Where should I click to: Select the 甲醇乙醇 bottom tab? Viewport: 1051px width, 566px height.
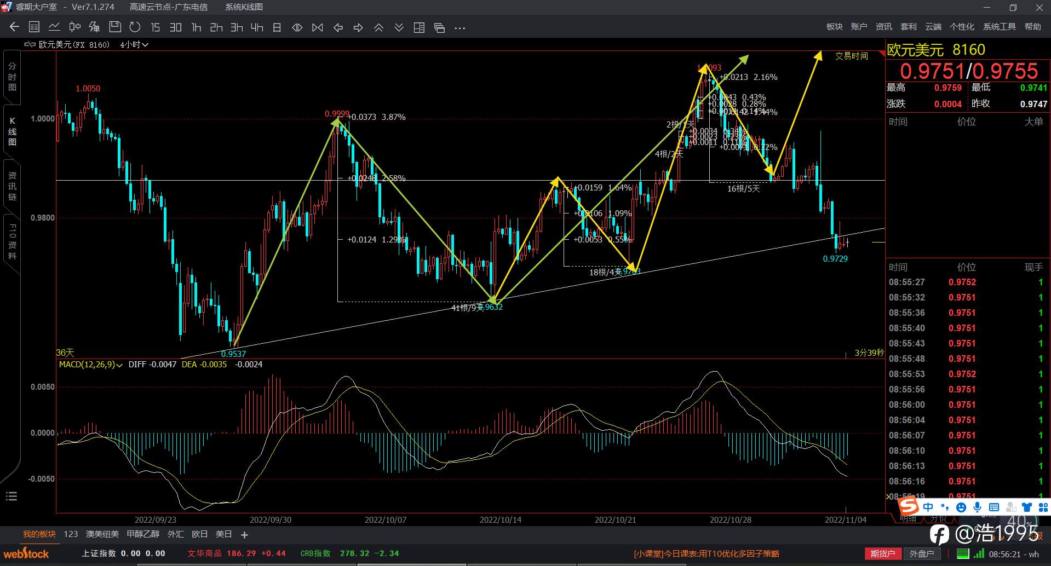pos(143,534)
